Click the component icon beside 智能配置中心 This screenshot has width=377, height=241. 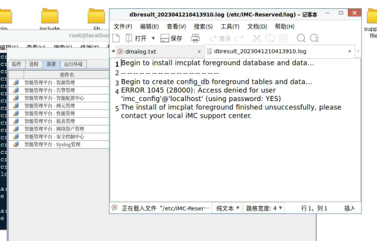tap(16, 98)
